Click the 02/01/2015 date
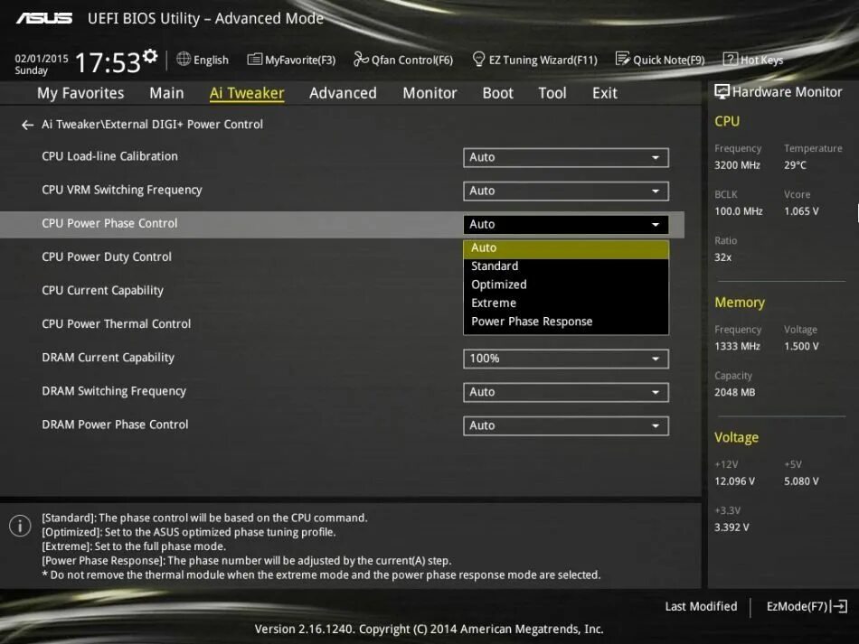This screenshot has width=859, height=644. point(41,59)
